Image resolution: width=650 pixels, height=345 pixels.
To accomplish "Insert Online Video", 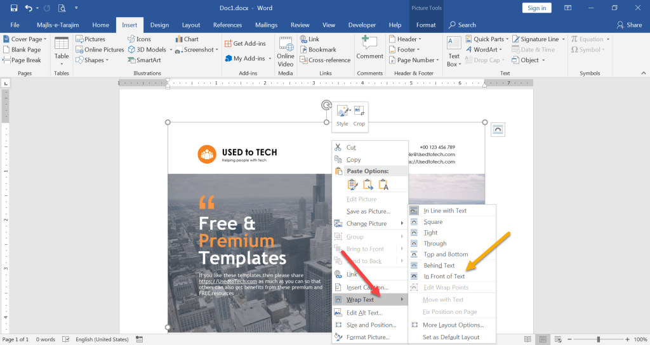I will (286, 52).
